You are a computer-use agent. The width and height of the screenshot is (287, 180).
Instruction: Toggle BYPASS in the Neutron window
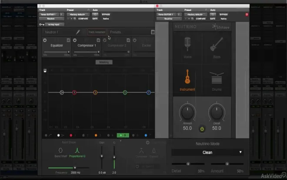106,14
